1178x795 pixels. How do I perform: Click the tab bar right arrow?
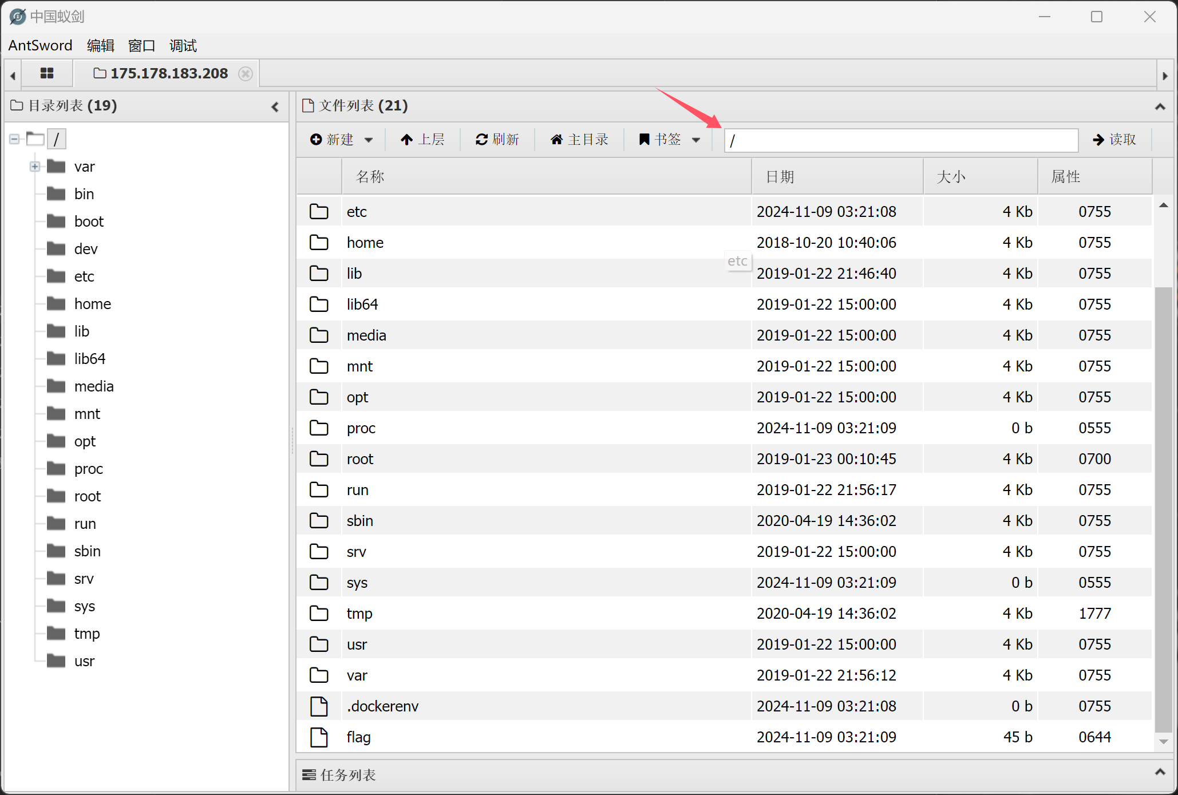point(1165,76)
